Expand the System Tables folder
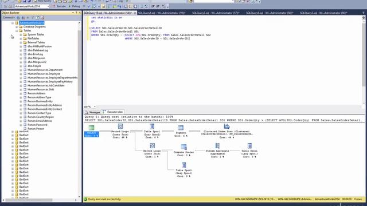Screen dimensions: 367x206 [21, 34]
